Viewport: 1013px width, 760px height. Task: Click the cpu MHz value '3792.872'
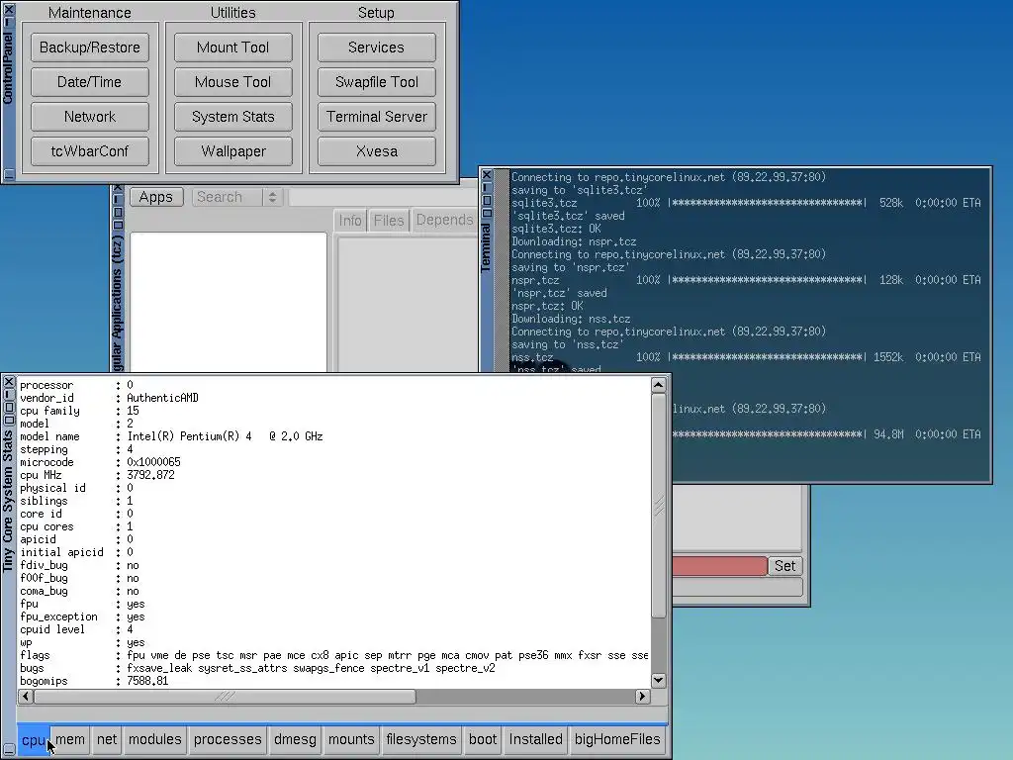[x=150, y=475]
